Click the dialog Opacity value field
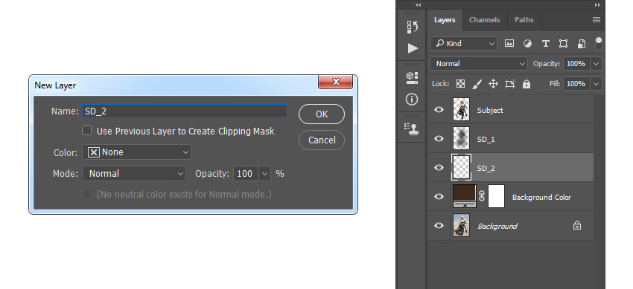This screenshot has width=633, height=289. click(246, 174)
